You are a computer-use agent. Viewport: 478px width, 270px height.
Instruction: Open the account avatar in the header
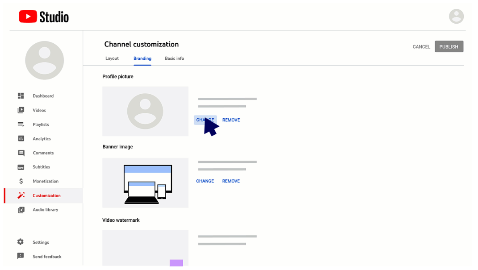(456, 16)
